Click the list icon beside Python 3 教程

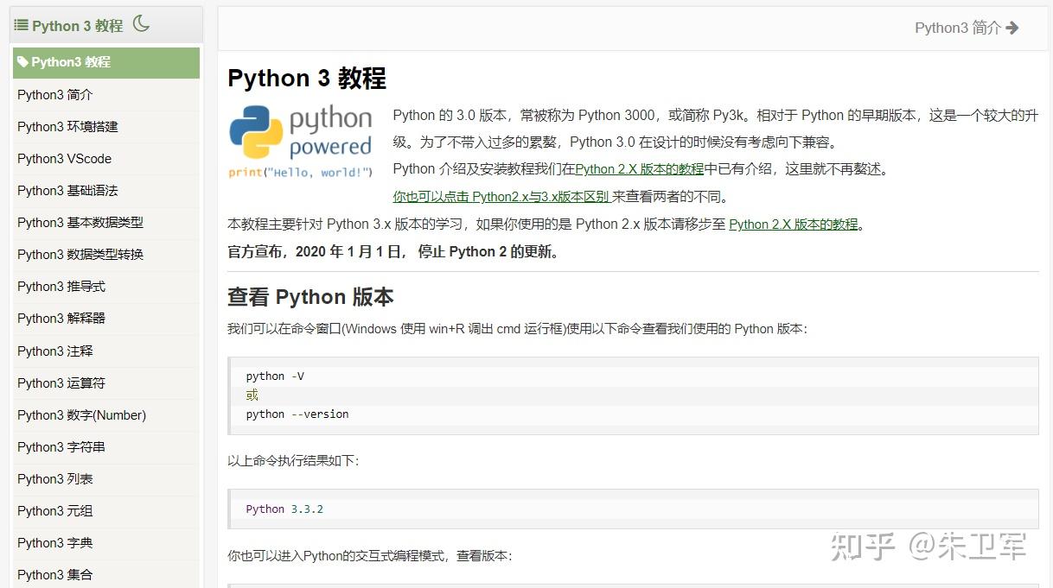[21, 25]
